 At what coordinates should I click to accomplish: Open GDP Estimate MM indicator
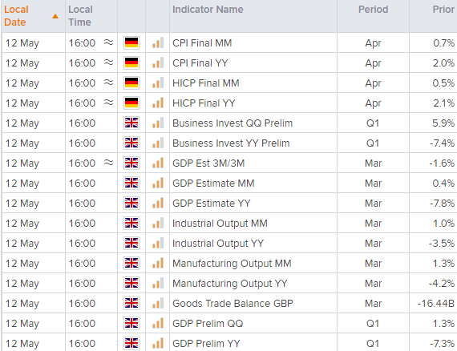(x=213, y=184)
